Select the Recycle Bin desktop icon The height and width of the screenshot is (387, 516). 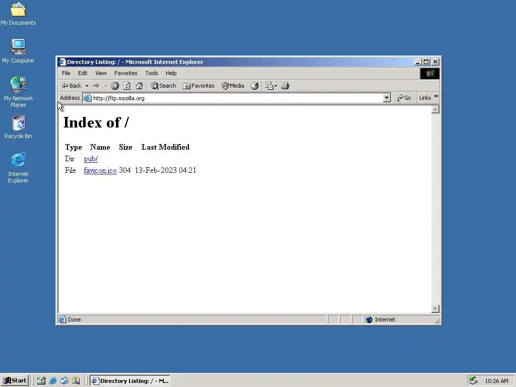tap(19, 127)
